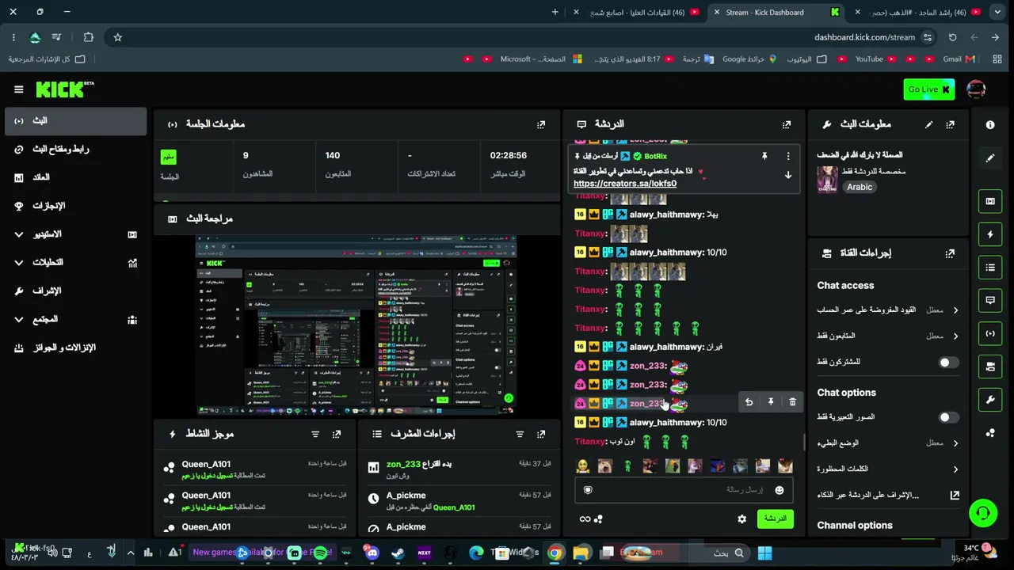Open Spotify from the taskbar

320,553
